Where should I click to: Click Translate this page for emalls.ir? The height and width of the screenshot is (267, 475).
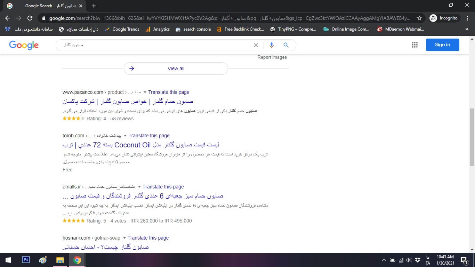(x=163, y=187)
